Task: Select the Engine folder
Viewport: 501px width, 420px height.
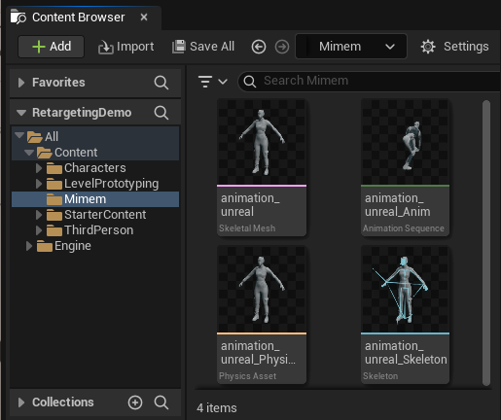Action: tap(95, 246)
